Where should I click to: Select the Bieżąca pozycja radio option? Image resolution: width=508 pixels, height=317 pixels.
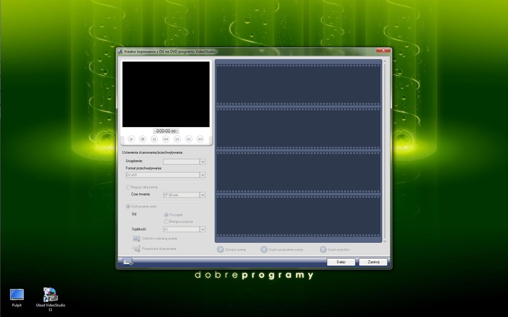tap(166, 222)
